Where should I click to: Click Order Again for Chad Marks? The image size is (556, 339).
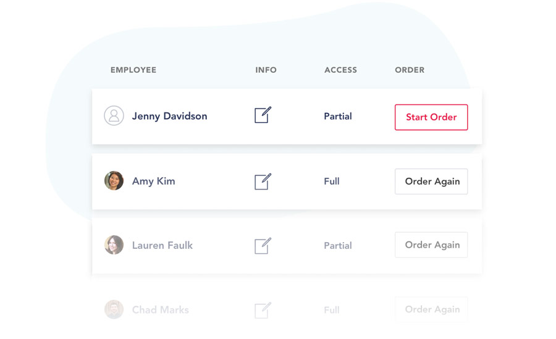(431, 309)
